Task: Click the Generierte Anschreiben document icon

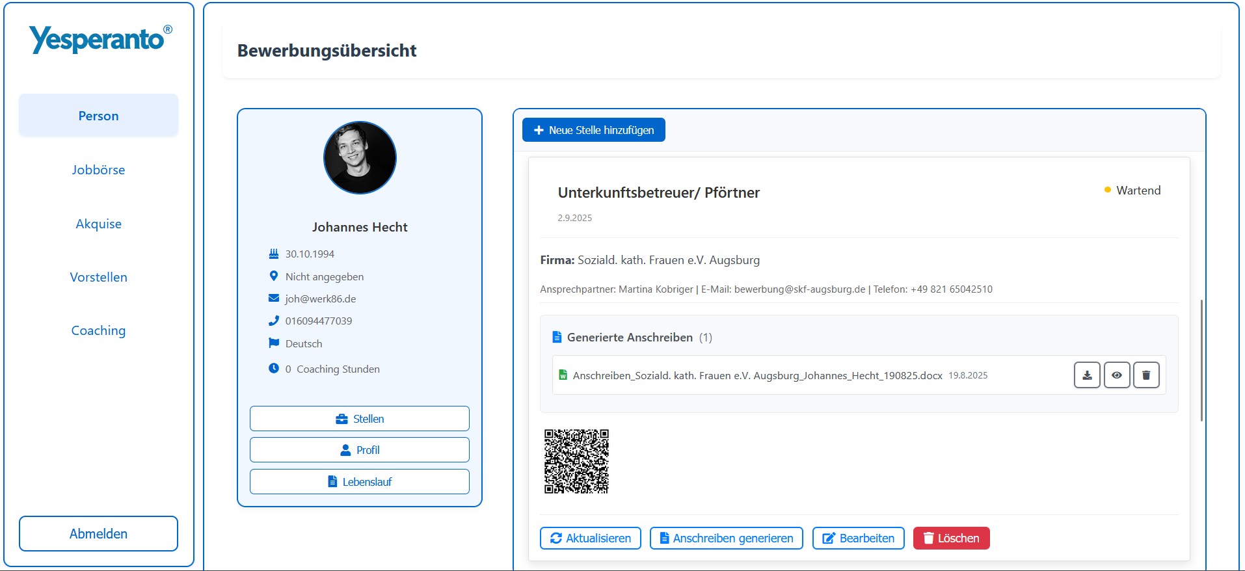Action: (x=557, y=337)
